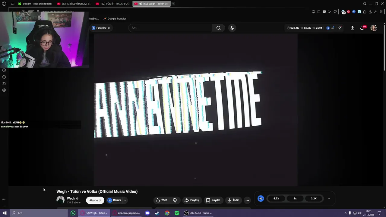Expand the stats panel chevron beside 2.2K
This screenshot has height=217, width=386.
point(329,198)
